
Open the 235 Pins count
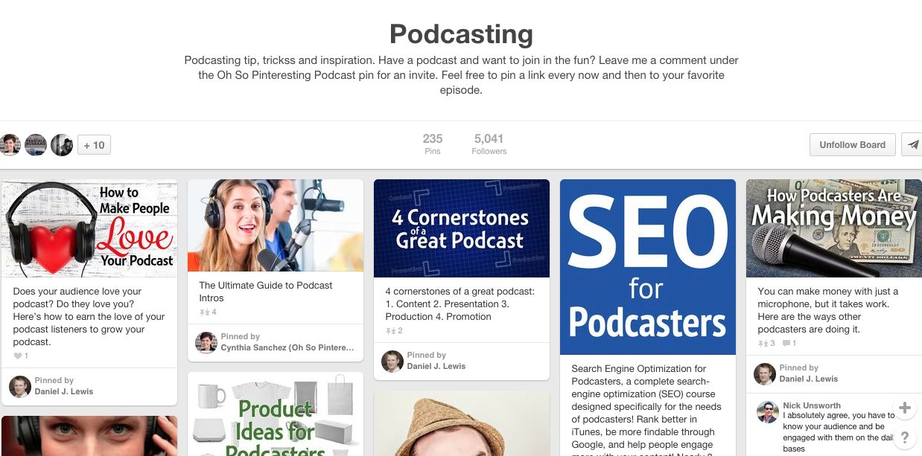point(433,144)
